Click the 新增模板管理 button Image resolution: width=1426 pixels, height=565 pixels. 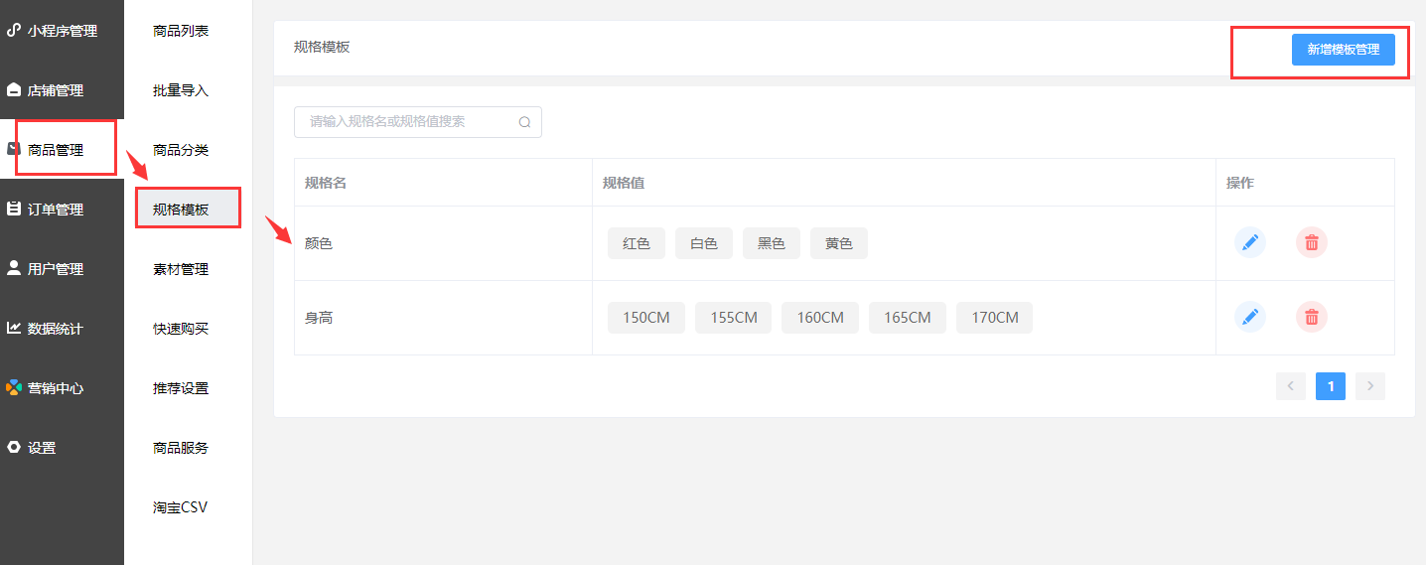(1343, 49)
